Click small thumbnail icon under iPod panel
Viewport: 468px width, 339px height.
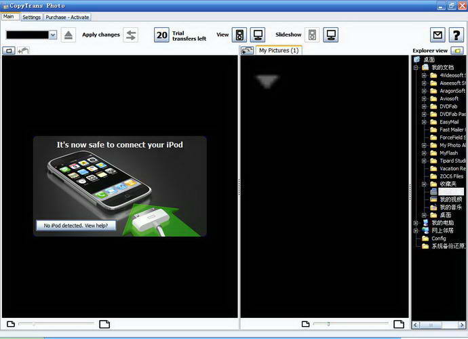pos(11,324)
